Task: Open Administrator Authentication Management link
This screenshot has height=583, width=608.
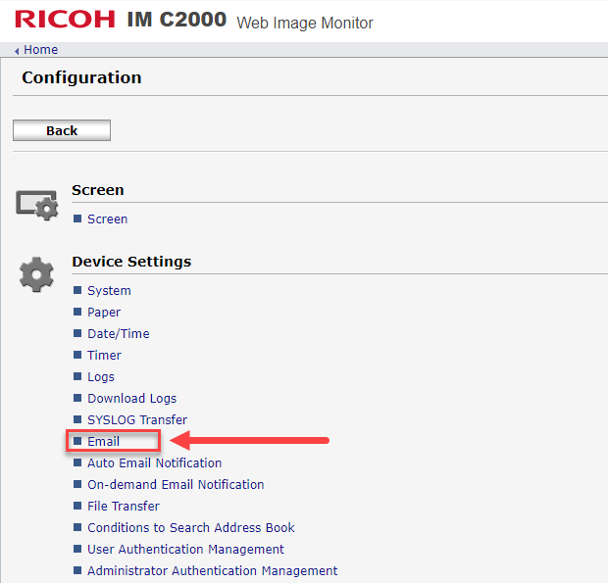Action: coord(212,570)
